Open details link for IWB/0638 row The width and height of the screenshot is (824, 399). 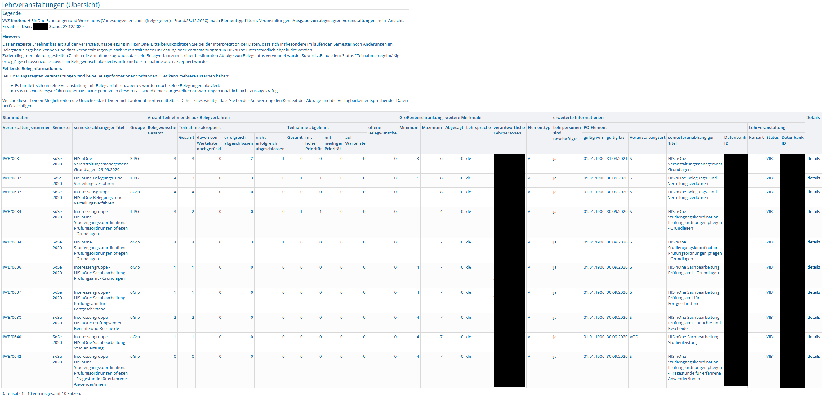(x=813, y=318)
